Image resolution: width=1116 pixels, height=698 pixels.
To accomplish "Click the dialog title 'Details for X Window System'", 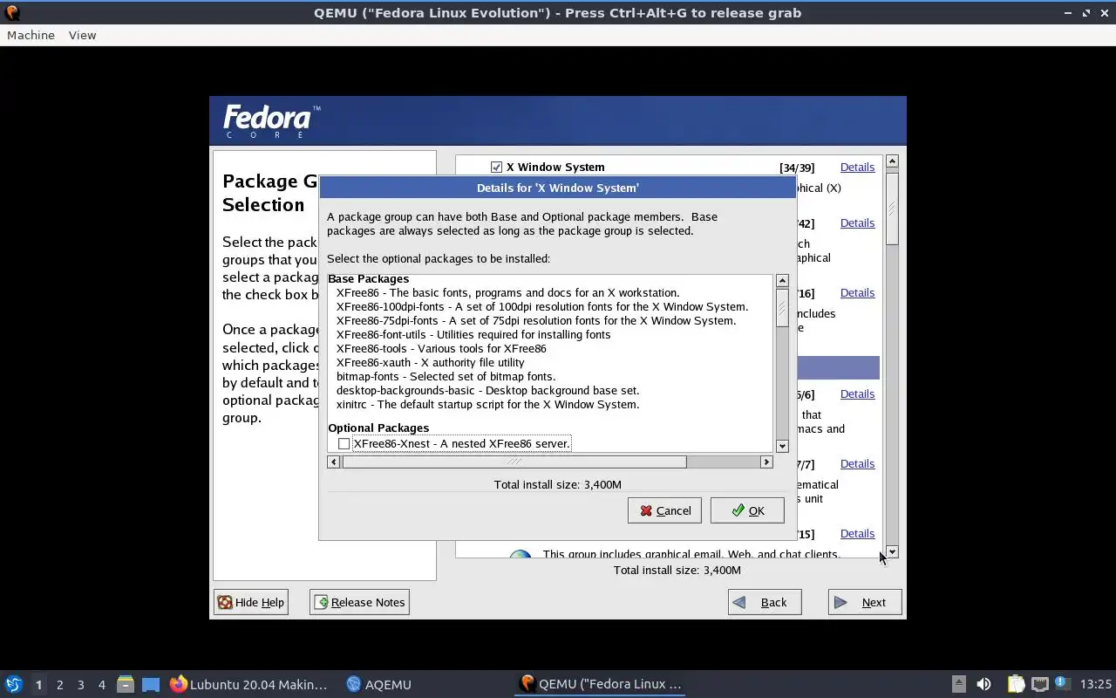I will click(x=557, y=188).
